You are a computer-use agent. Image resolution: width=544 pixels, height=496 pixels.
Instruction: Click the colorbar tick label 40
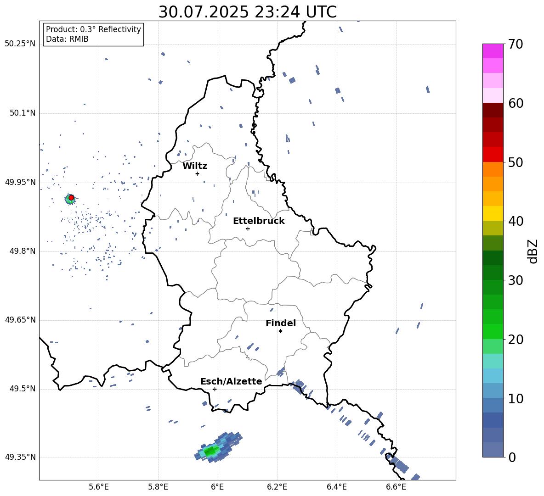[516, 221]
